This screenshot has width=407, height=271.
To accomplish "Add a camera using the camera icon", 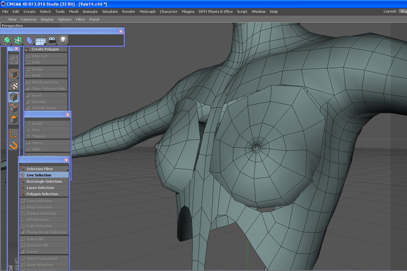I will click(x=52, y=40).
